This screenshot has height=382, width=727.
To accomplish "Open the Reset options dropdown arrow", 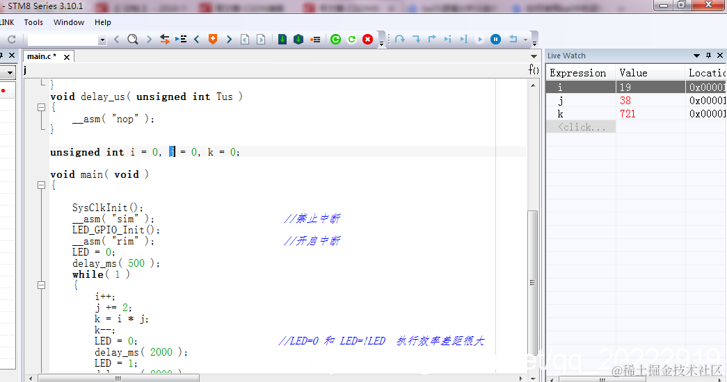I will click(525, 40).
